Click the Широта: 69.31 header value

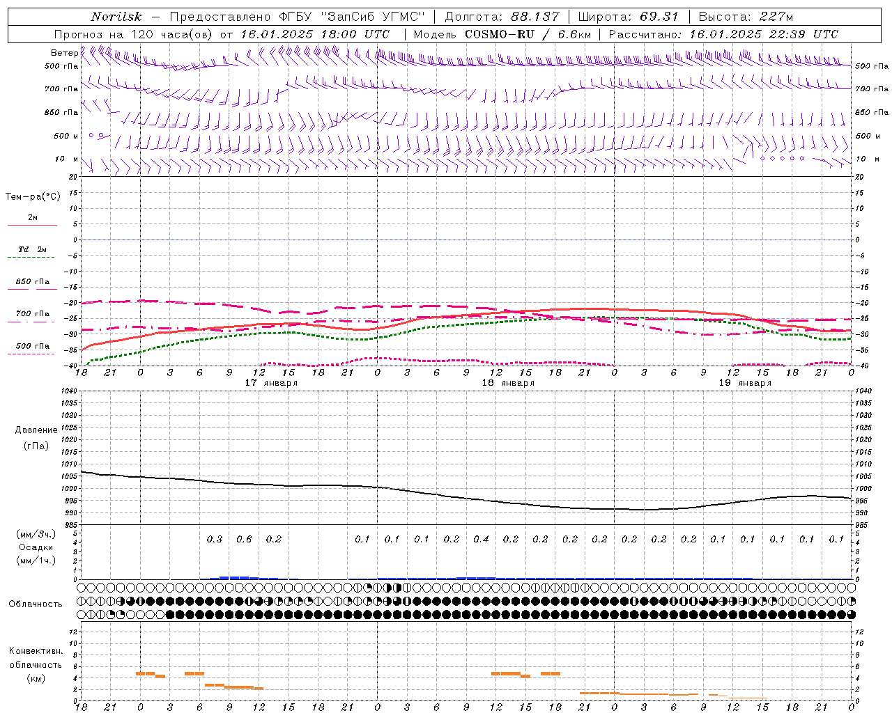click(x=628, y=17)
